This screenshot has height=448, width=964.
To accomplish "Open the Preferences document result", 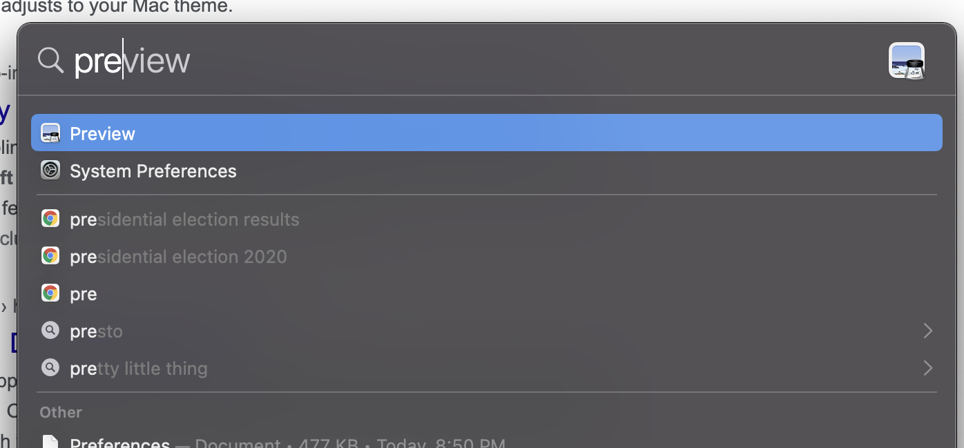I will 120,442.
